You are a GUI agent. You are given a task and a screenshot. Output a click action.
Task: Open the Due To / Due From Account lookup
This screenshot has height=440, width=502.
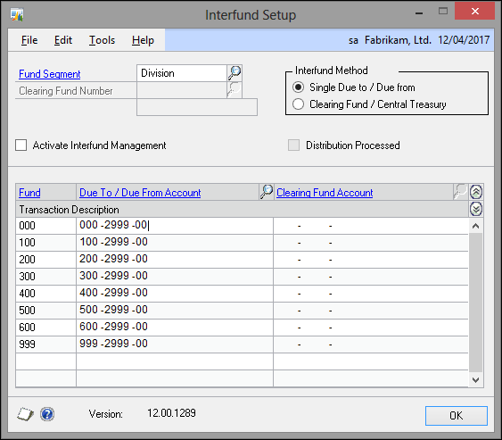(266, 192)
